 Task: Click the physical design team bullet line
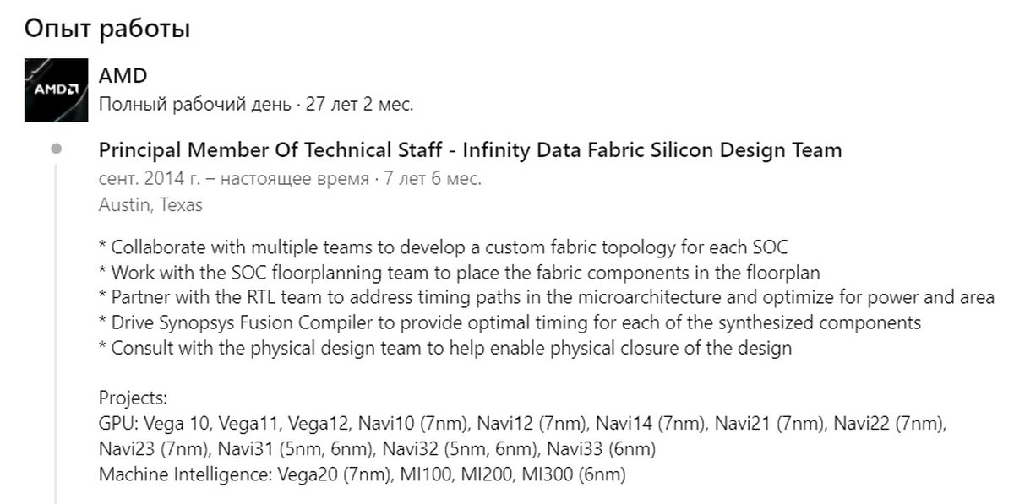(445, 348)
